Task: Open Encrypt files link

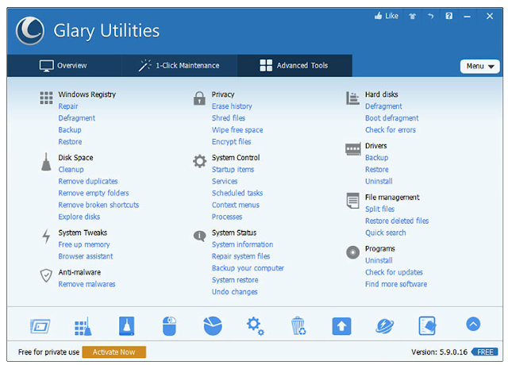Action: pos(231,142)
